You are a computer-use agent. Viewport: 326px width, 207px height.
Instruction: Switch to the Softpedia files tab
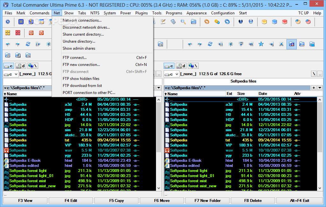[243, 81]
